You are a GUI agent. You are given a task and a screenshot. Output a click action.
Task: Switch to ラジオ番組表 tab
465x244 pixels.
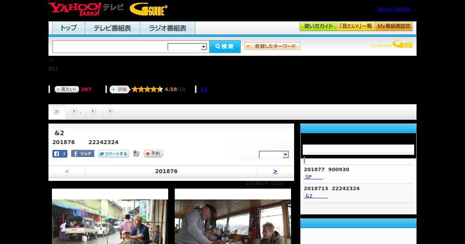[x=167, y=28]
